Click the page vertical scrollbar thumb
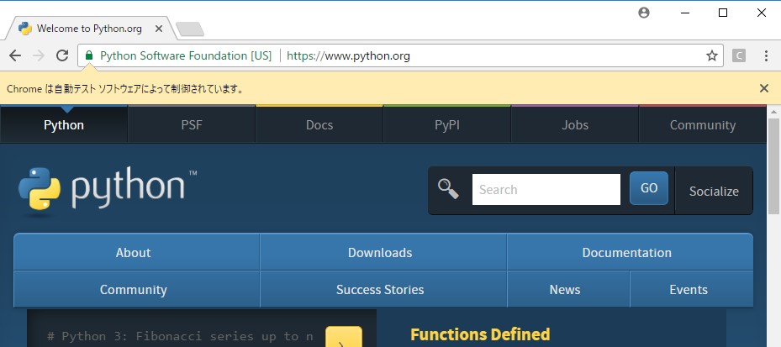The image size is (781, 347). (773, 166)
